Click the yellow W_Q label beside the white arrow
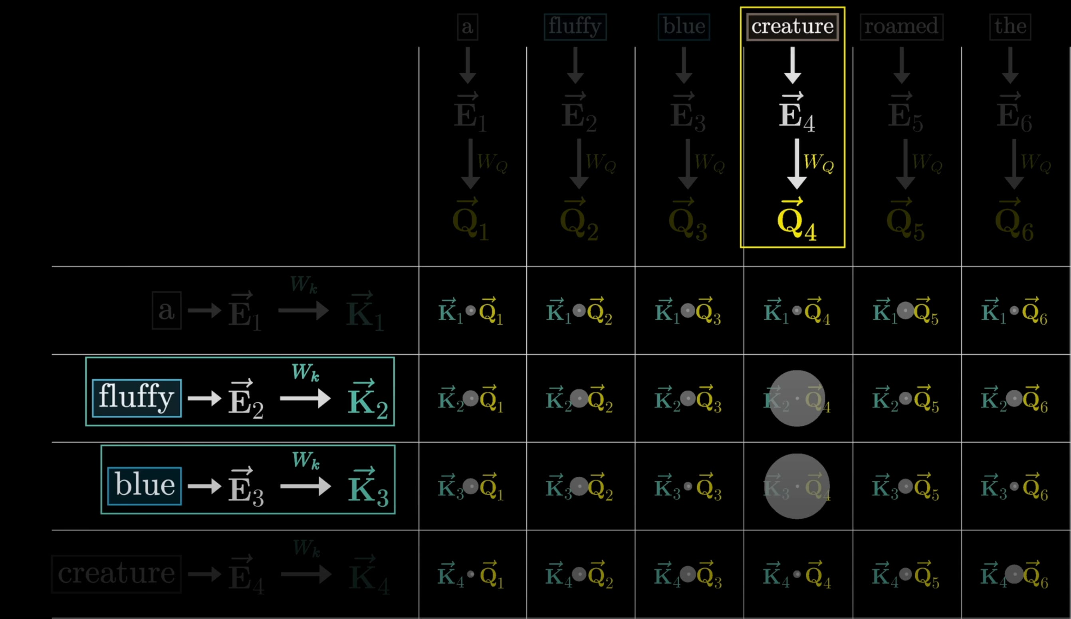This screenshot has width=1071, height=619. click(818, 162)
